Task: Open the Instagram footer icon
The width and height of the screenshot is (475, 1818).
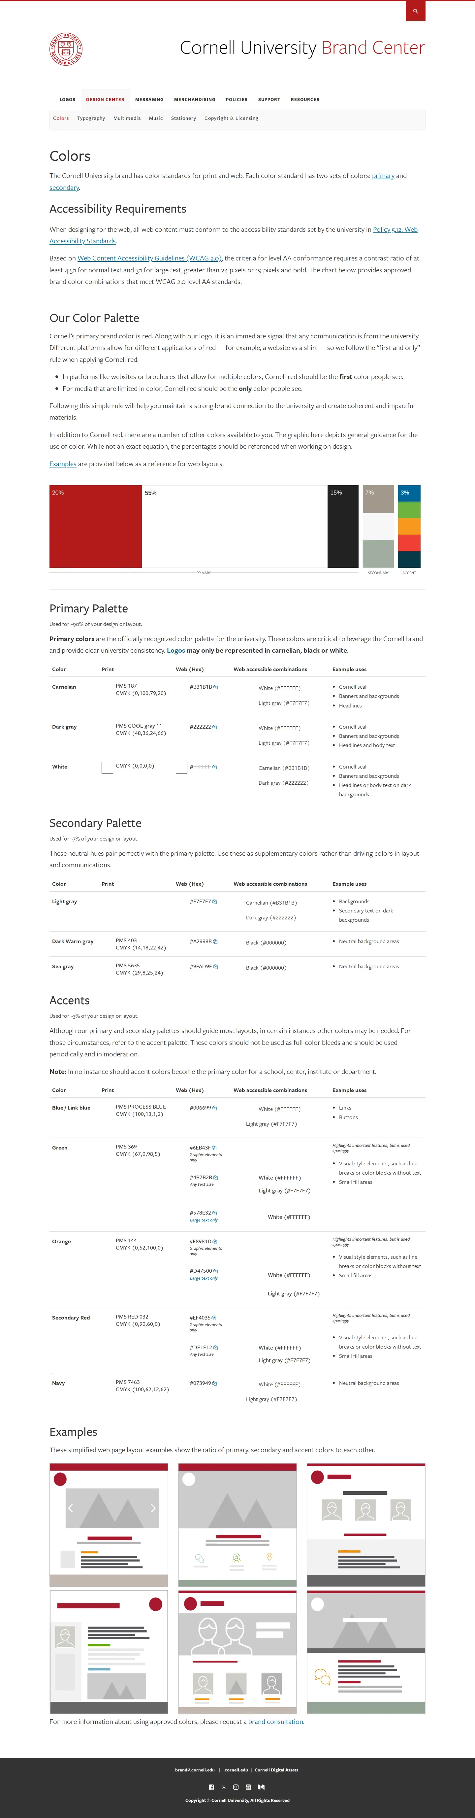Action: (x=236, y=1787)
